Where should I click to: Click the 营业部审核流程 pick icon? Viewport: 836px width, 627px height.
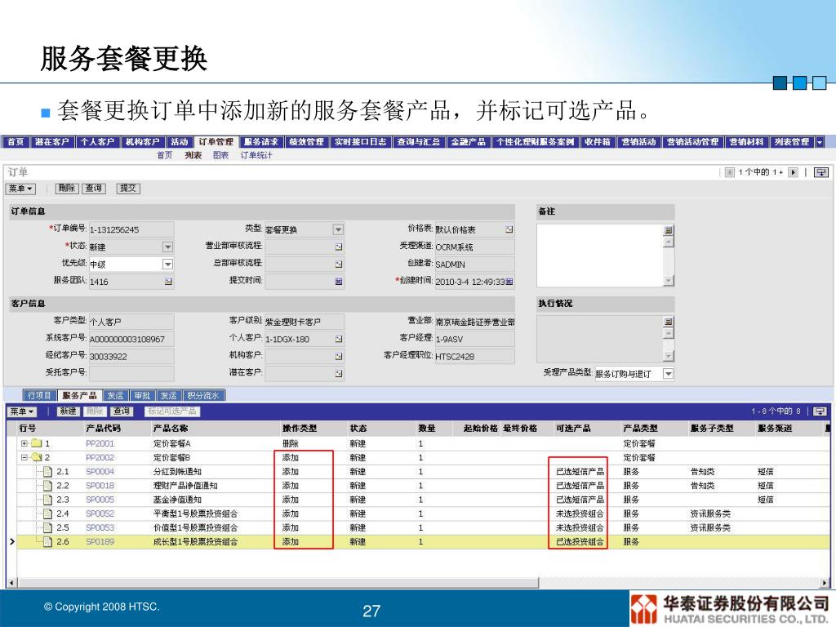[x=339, y=247]
